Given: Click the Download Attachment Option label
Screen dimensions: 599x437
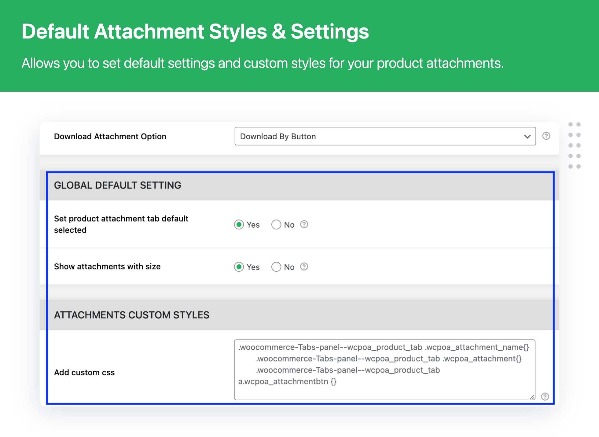Looking at the screenshot, I should tap(110, 136).
